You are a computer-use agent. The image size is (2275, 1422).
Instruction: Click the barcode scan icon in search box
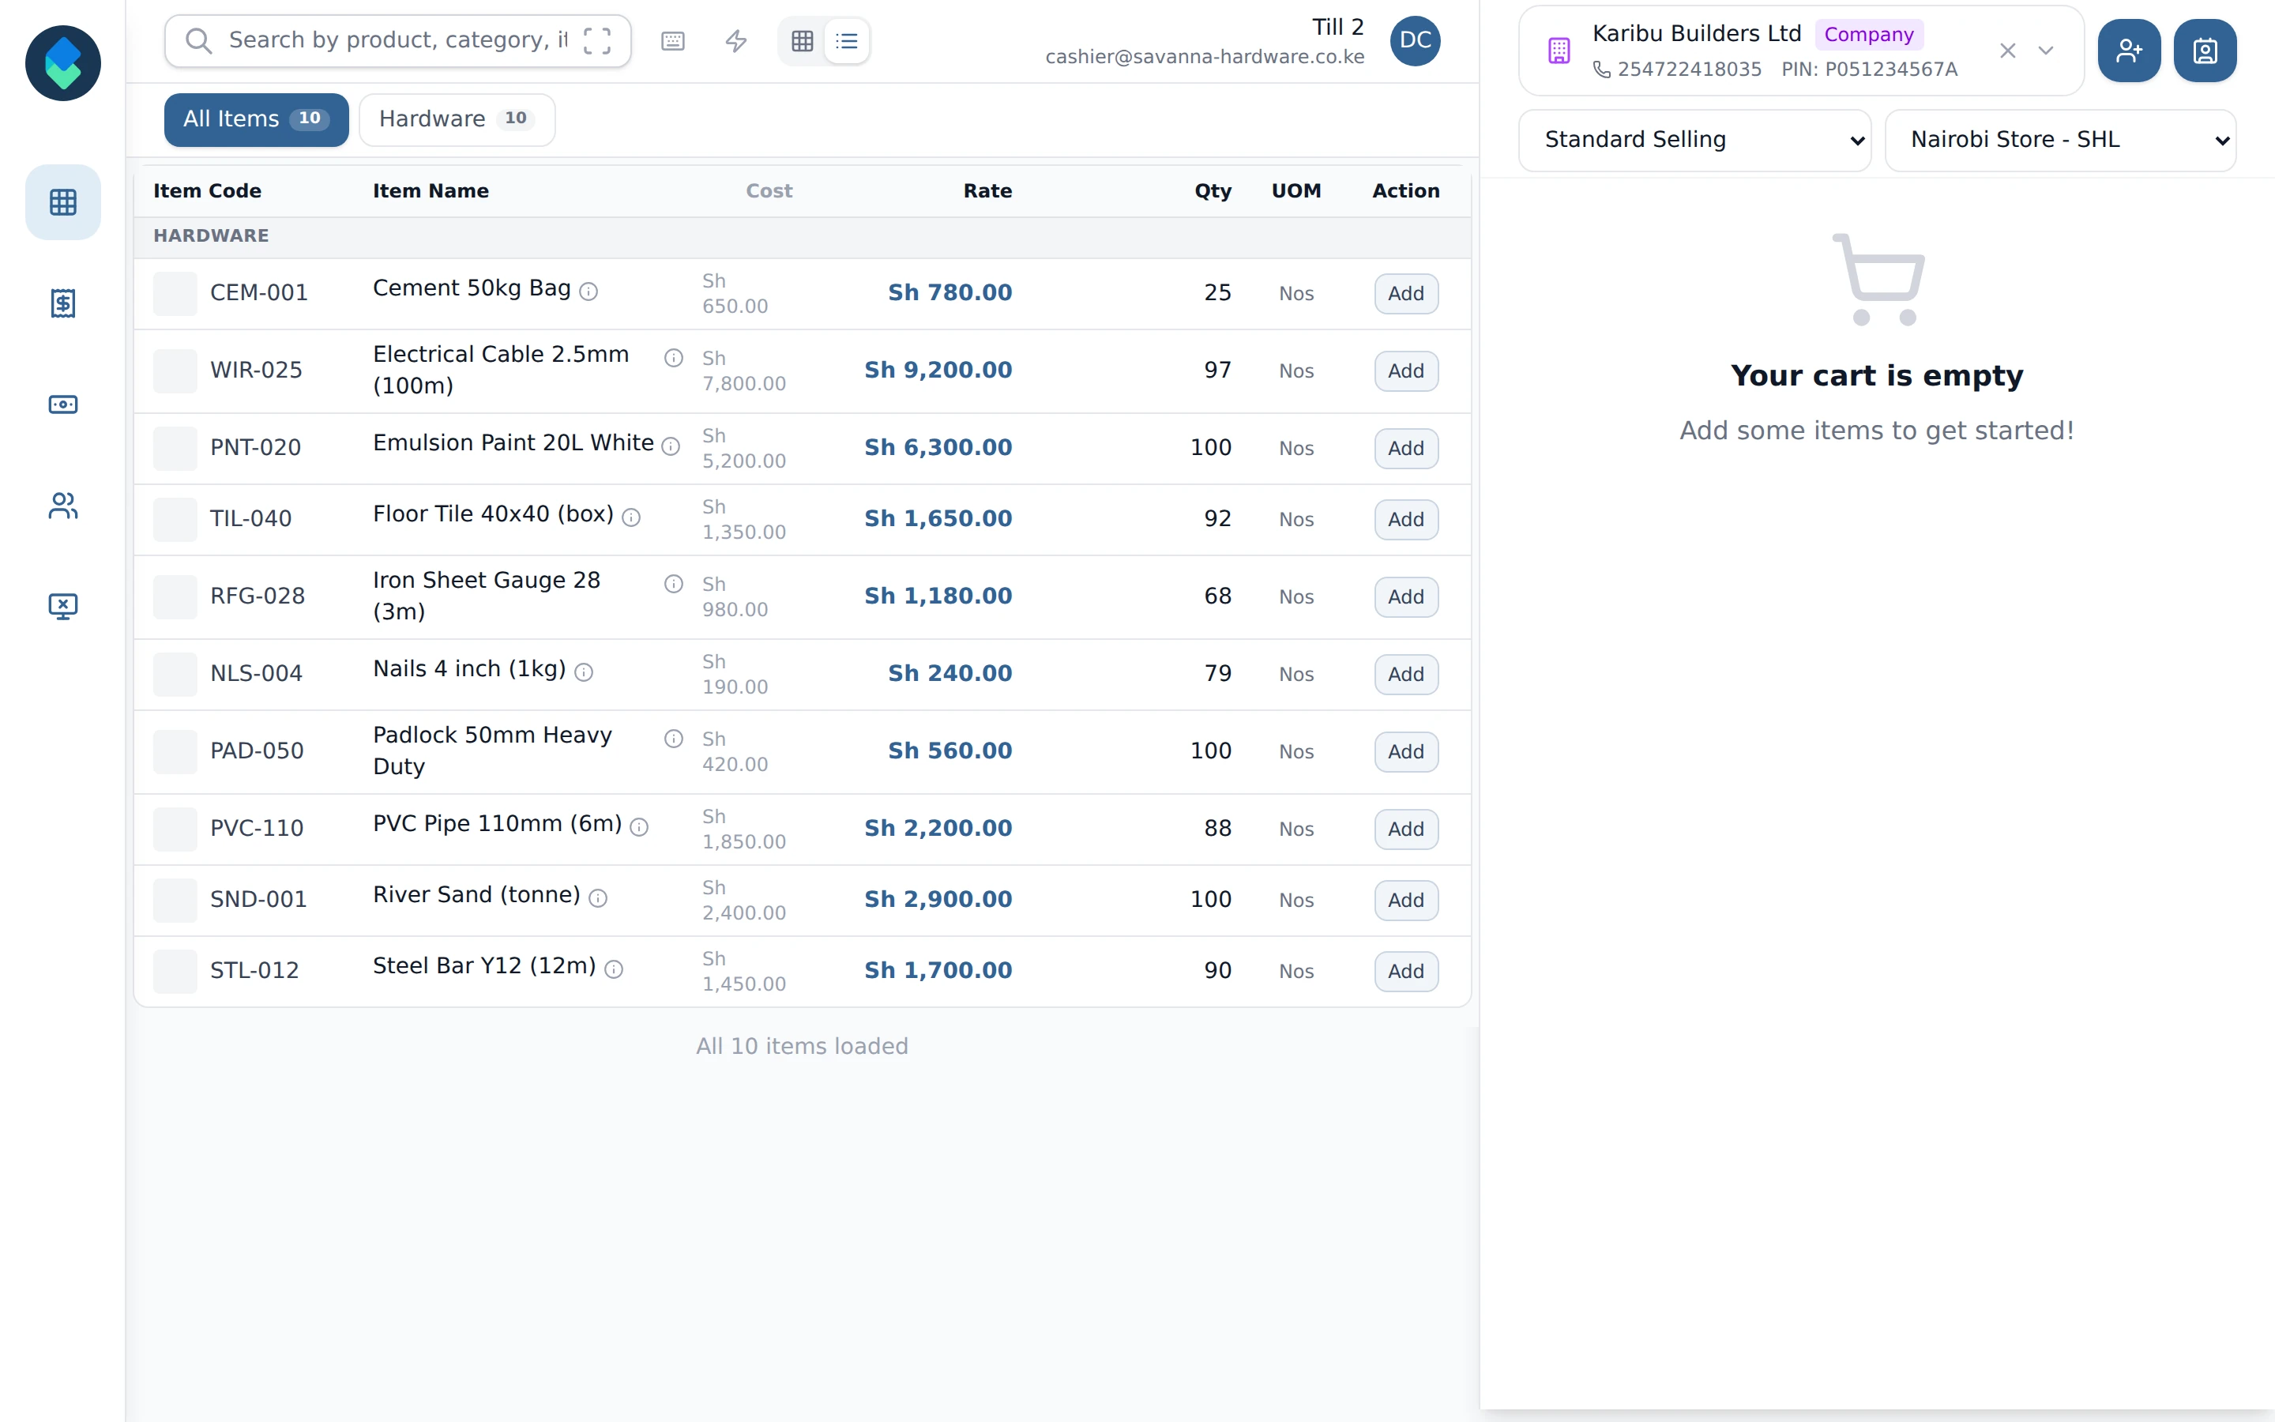click(x=597, y=40)
